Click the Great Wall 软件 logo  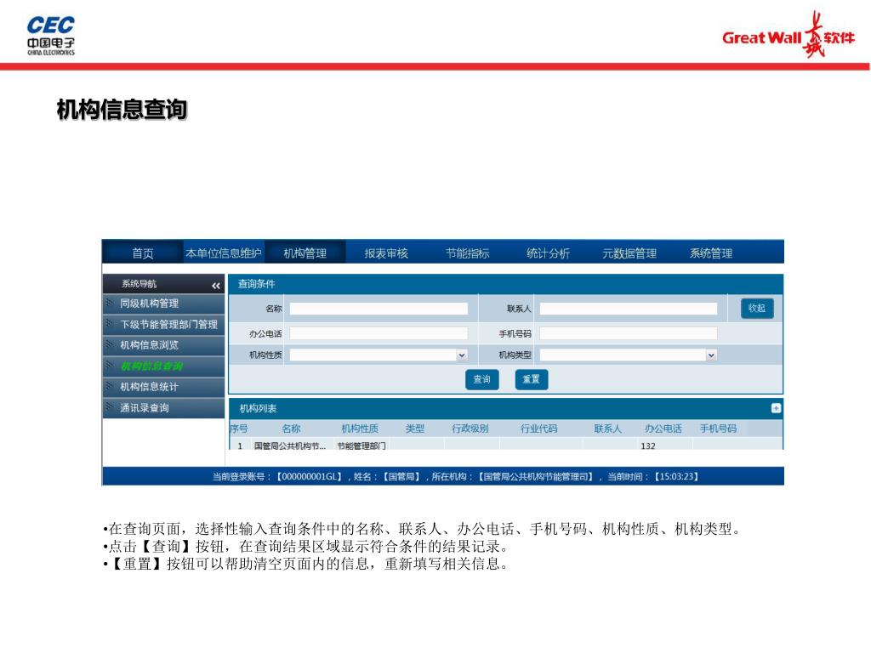[788, 35]
